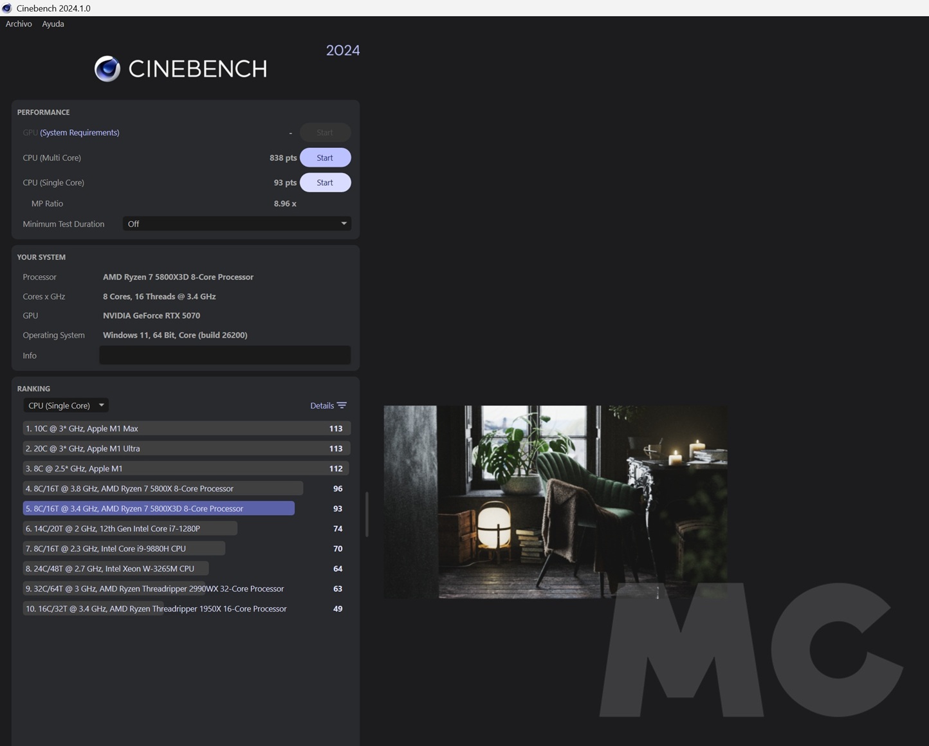Select the AMD Ryzen 7 5800X ranking row
The width and height of the screenshot is (929, 746).
(x=187, y=488)
